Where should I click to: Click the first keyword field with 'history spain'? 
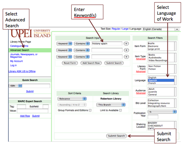point(107,43)
